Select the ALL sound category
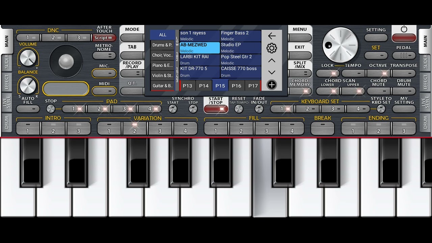The image size is (432, 243). point(163,35)
